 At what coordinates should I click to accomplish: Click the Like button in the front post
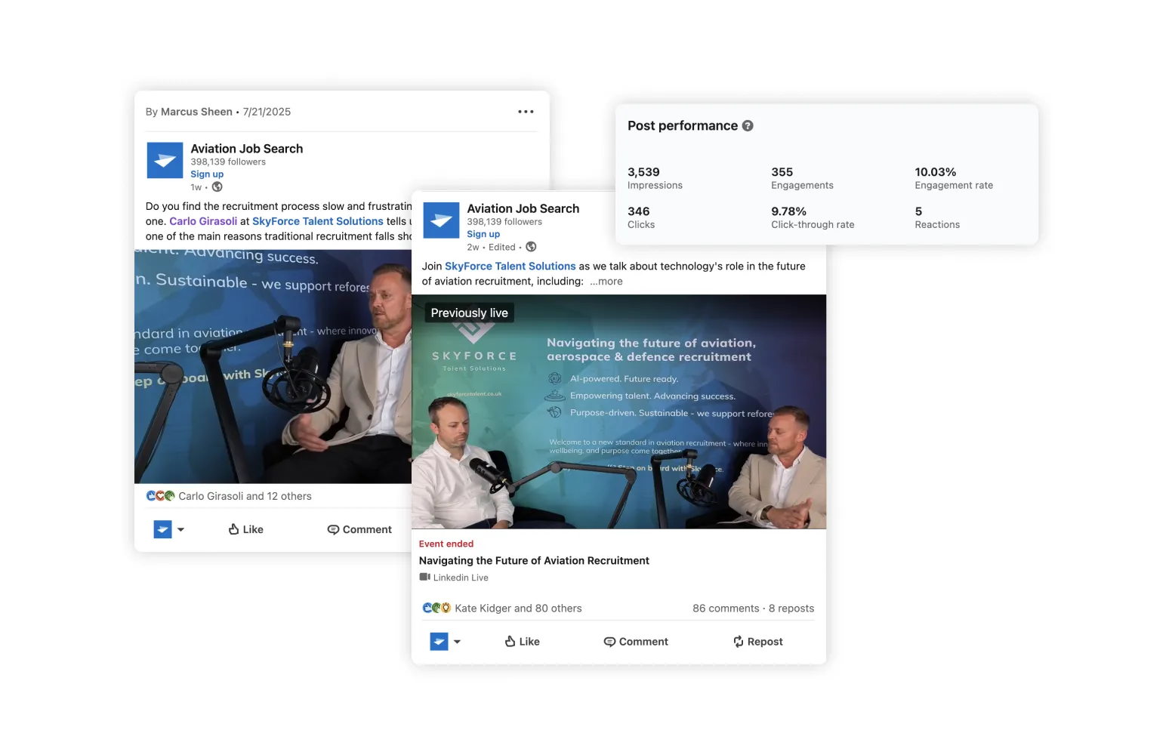pos(523,641)
